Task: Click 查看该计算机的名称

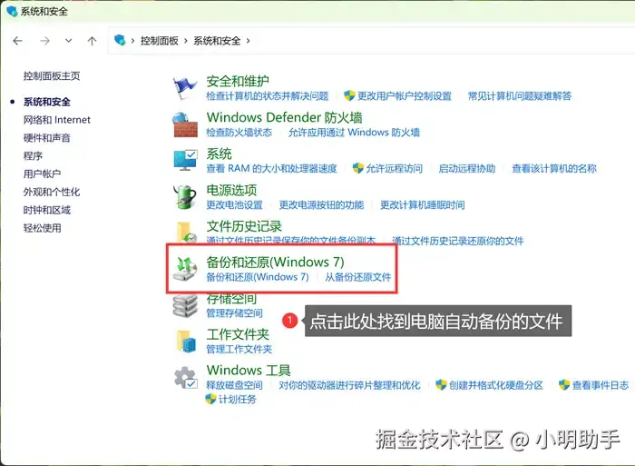Action: [x=554, y=168]
